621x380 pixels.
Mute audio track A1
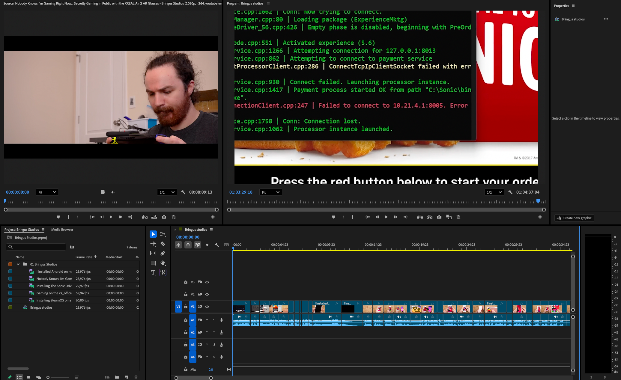pyautogui.click(x=207, y=320)
